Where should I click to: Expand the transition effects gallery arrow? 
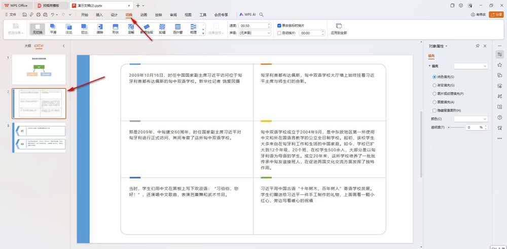click(x=203, y=33)
